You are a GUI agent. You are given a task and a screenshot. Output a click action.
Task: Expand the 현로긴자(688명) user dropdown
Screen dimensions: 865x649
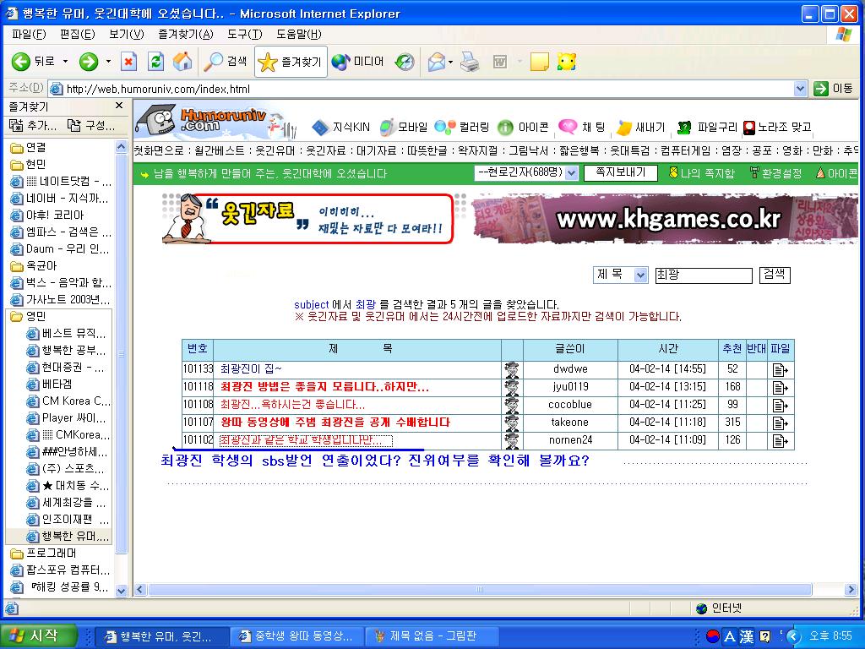(572, 173)
